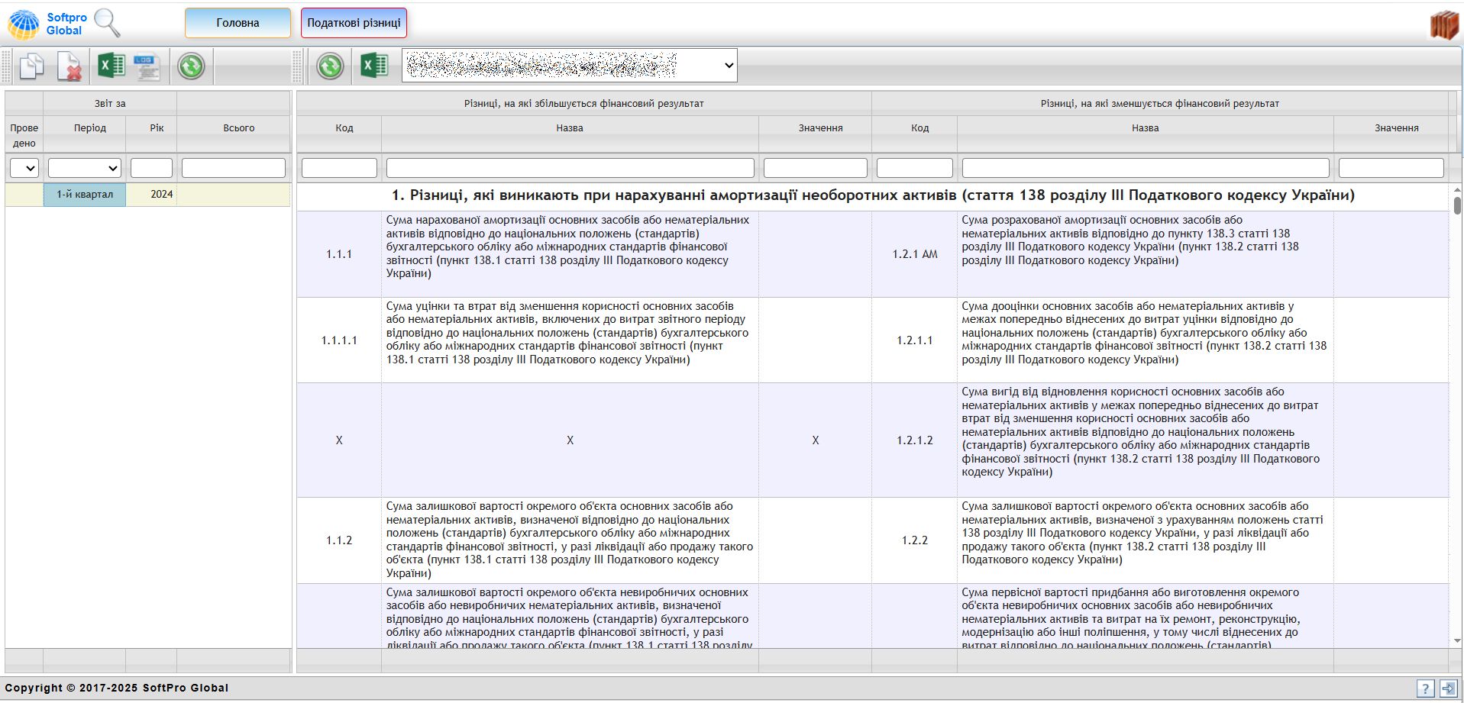Screen dimensions: 1464x703
Task: Click the Всього filter input field
Action: (234, 168)
